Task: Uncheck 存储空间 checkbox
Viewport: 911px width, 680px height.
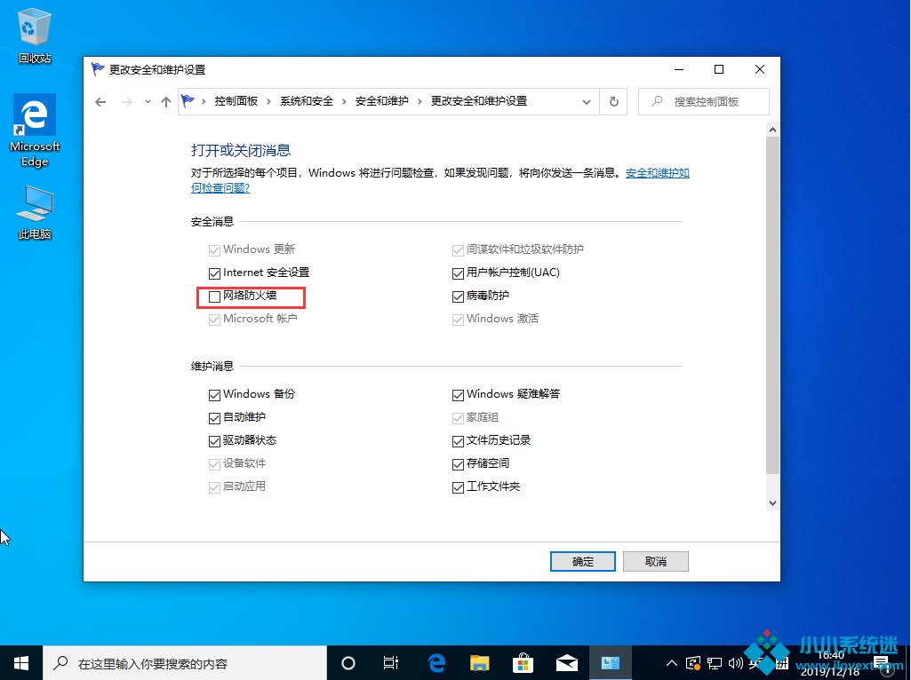Action: click(x=458, y=465)
